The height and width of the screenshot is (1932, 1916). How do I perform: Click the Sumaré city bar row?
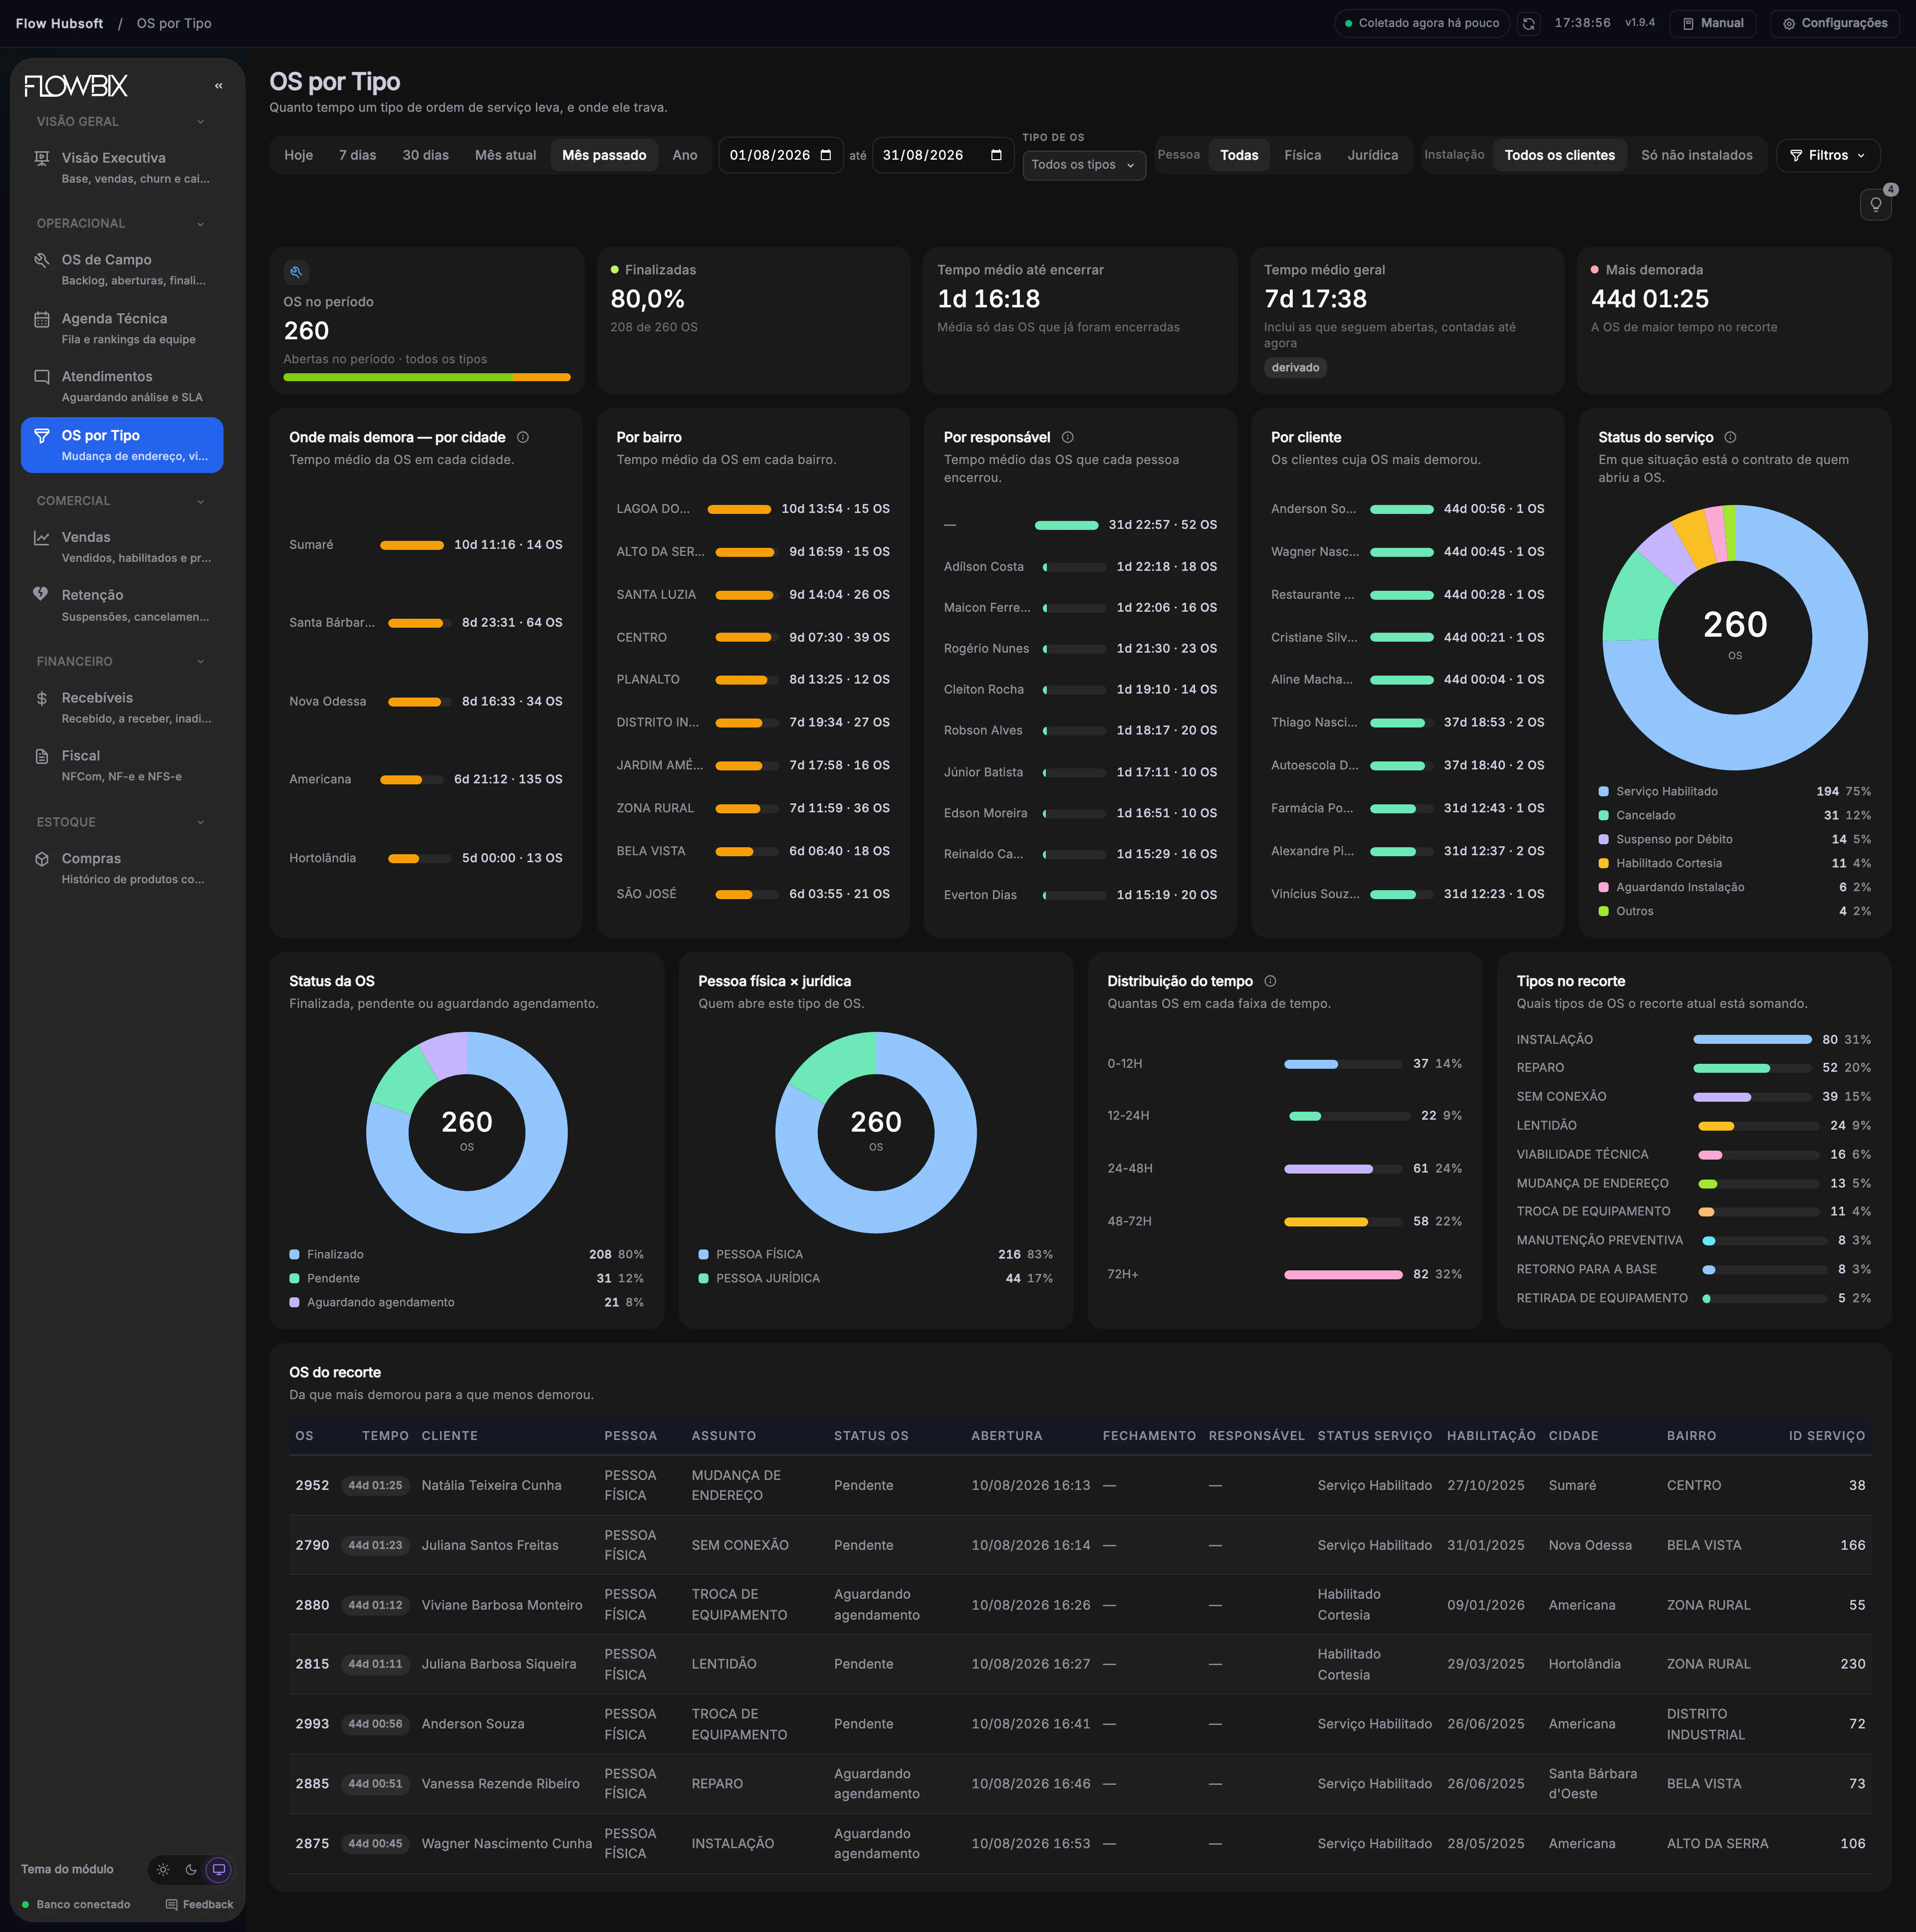(426, 545)
